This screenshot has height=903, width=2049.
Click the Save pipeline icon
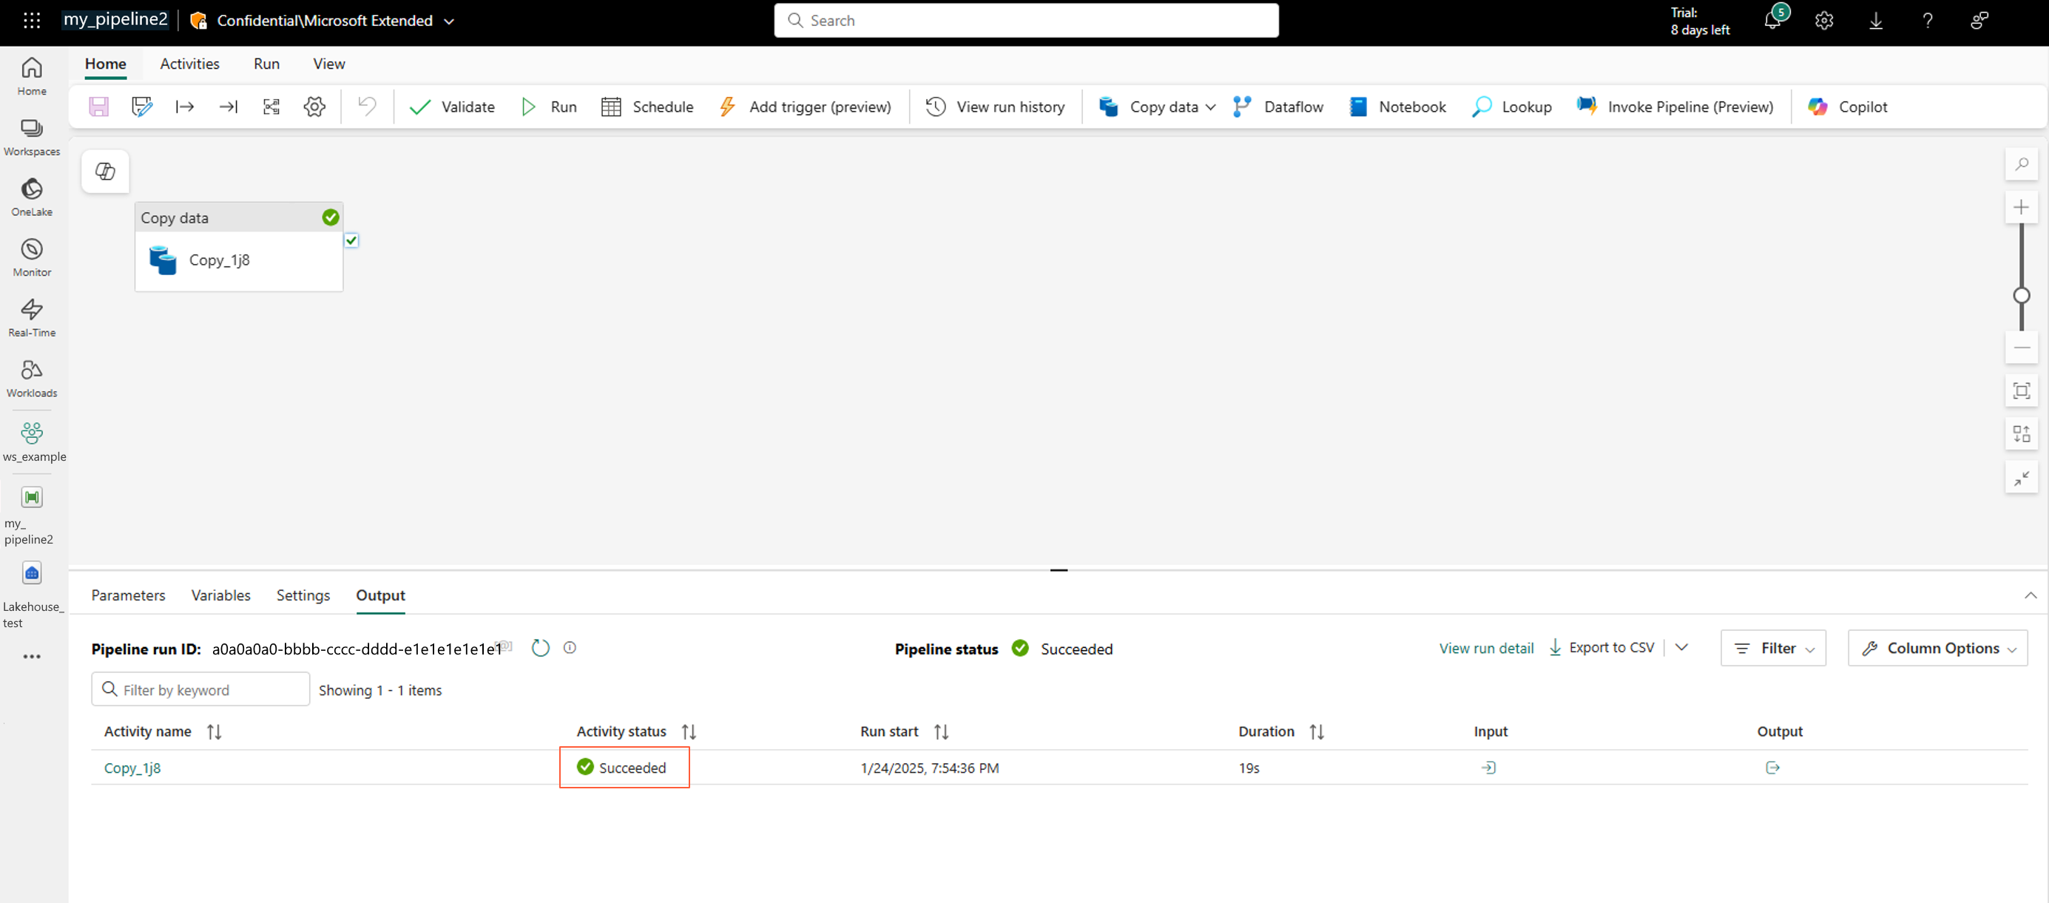coord(98,106)
